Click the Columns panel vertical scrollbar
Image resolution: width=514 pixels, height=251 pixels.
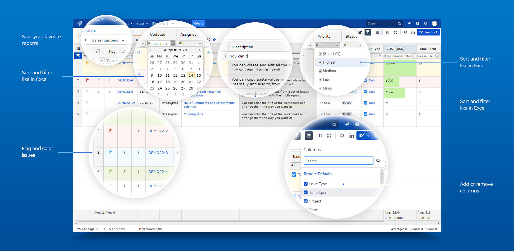click(x=382, y=178)
